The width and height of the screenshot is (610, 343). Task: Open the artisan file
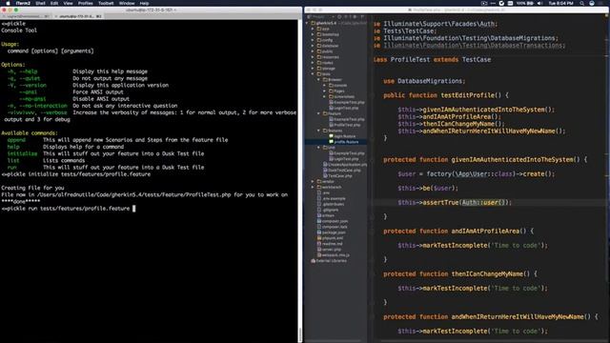[326, 215]
